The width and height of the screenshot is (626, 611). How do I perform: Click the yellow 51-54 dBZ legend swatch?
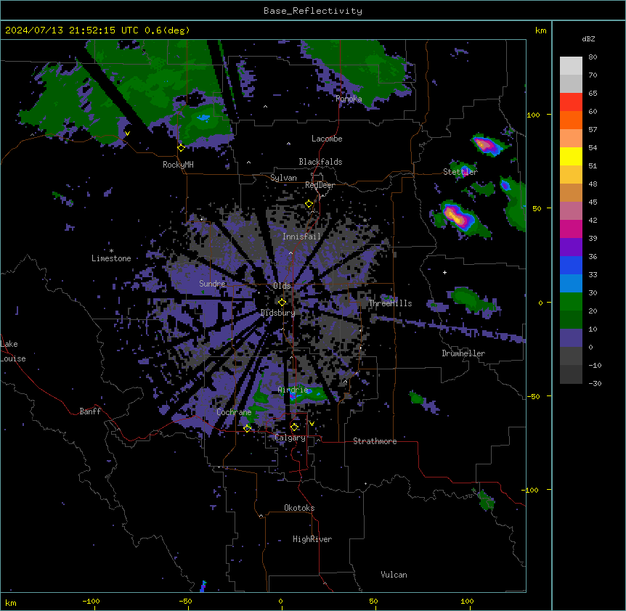(571, 156)
